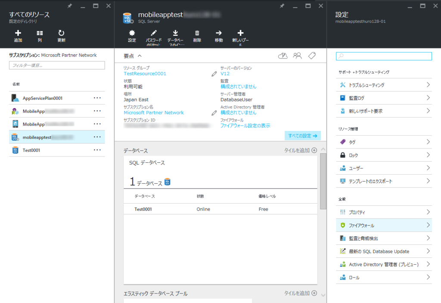Click the Microsoft Partner Network subscription link

coord(154,113)
